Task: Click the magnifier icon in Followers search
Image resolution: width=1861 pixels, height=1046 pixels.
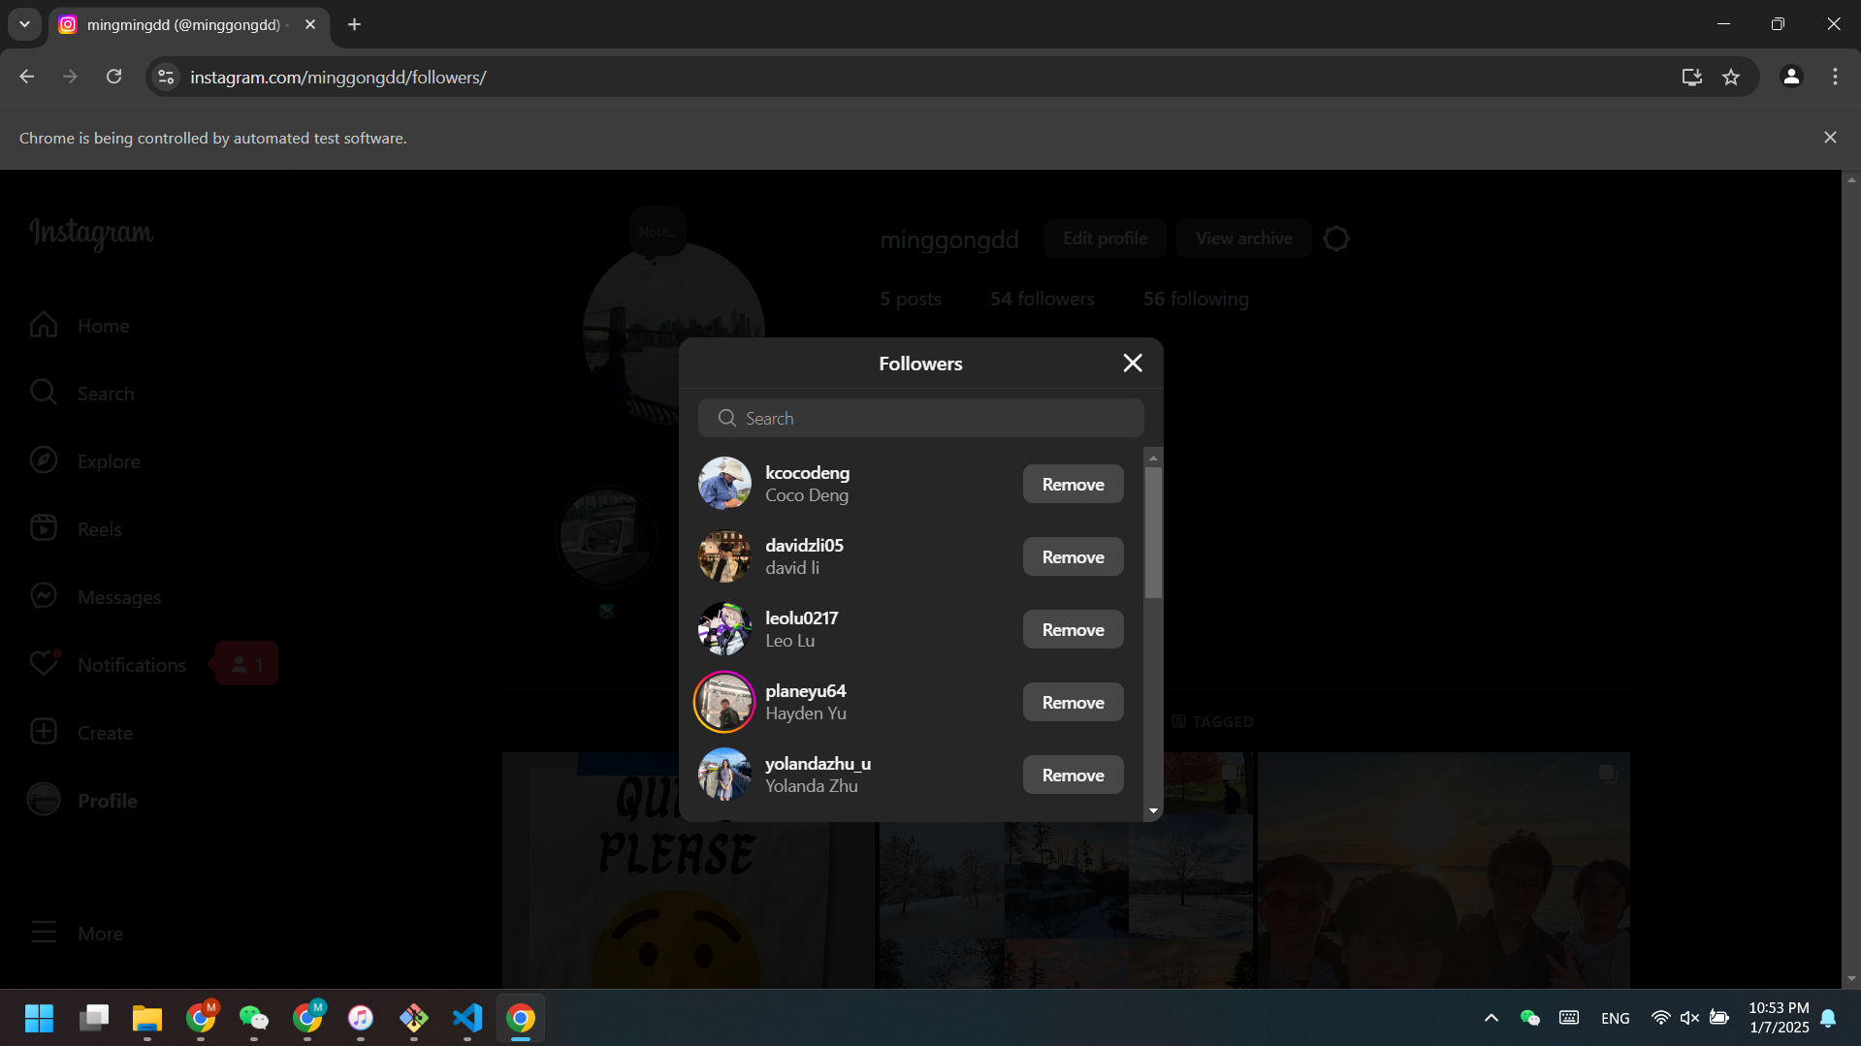Action: 726,418
